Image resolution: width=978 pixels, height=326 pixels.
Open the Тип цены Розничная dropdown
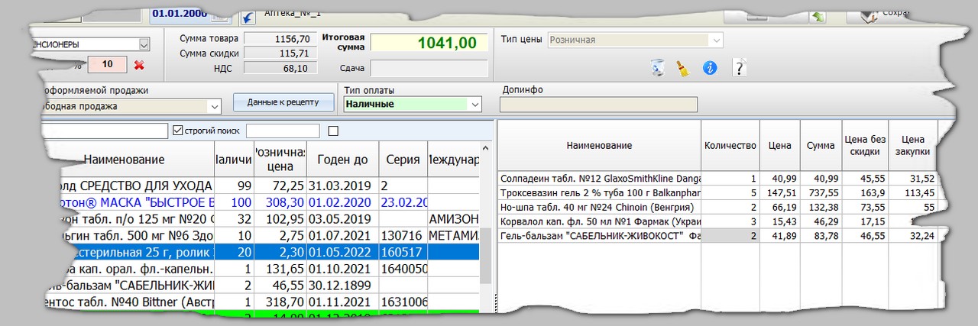click(715, 40)
